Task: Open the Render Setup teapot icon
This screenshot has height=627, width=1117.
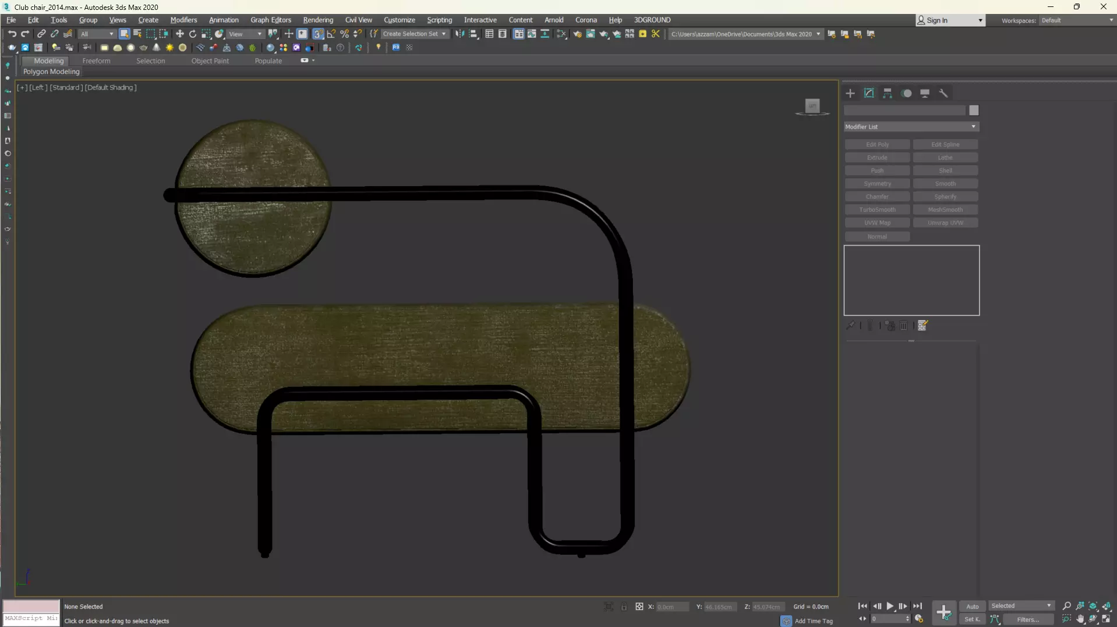Action: click(577, 34)
